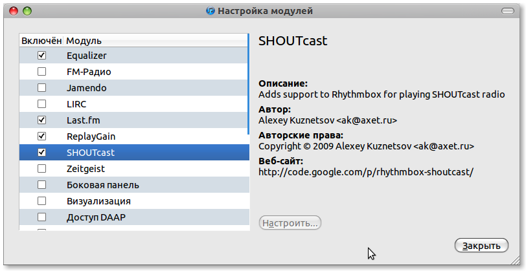This screenshot has height=271, width=526.
Task: Open the rhythmbox-shoutcast website URL
Action: click(x=366, y=172)
